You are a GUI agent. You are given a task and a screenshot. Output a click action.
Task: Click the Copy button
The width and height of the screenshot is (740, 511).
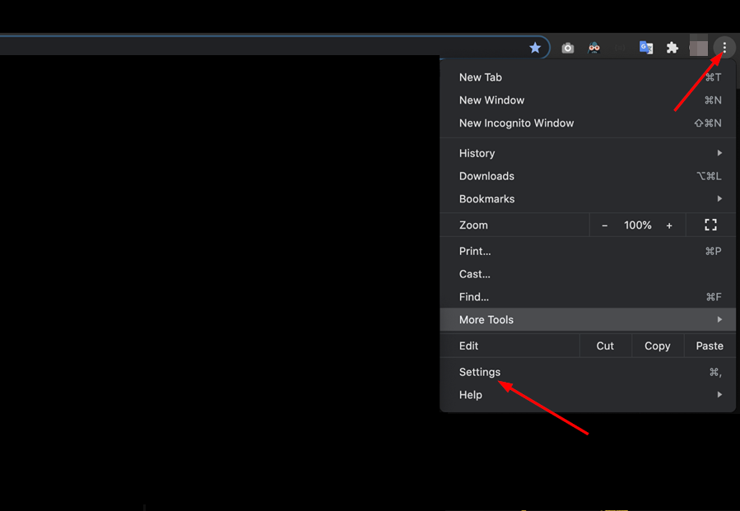pos(658,346)
